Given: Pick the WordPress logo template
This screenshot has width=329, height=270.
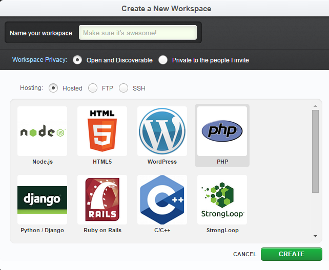Looking at the screenshot, I should click(x=162, y=131).
